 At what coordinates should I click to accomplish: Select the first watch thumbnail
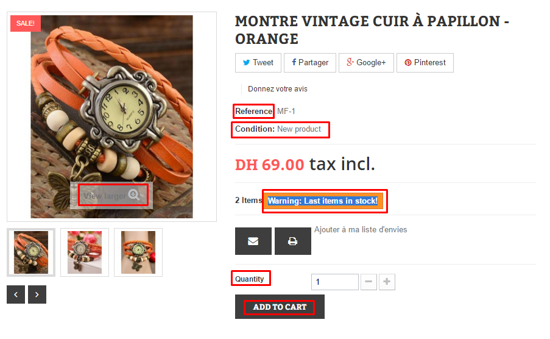[31, 252]
